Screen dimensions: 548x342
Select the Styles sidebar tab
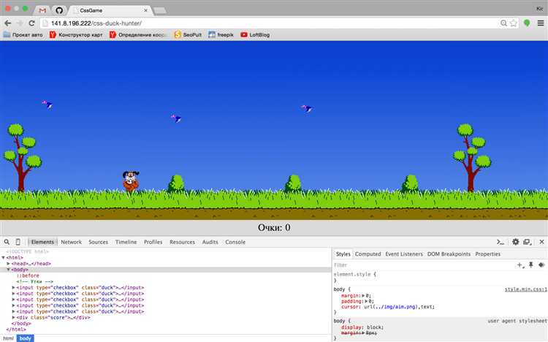coord(343,254)
